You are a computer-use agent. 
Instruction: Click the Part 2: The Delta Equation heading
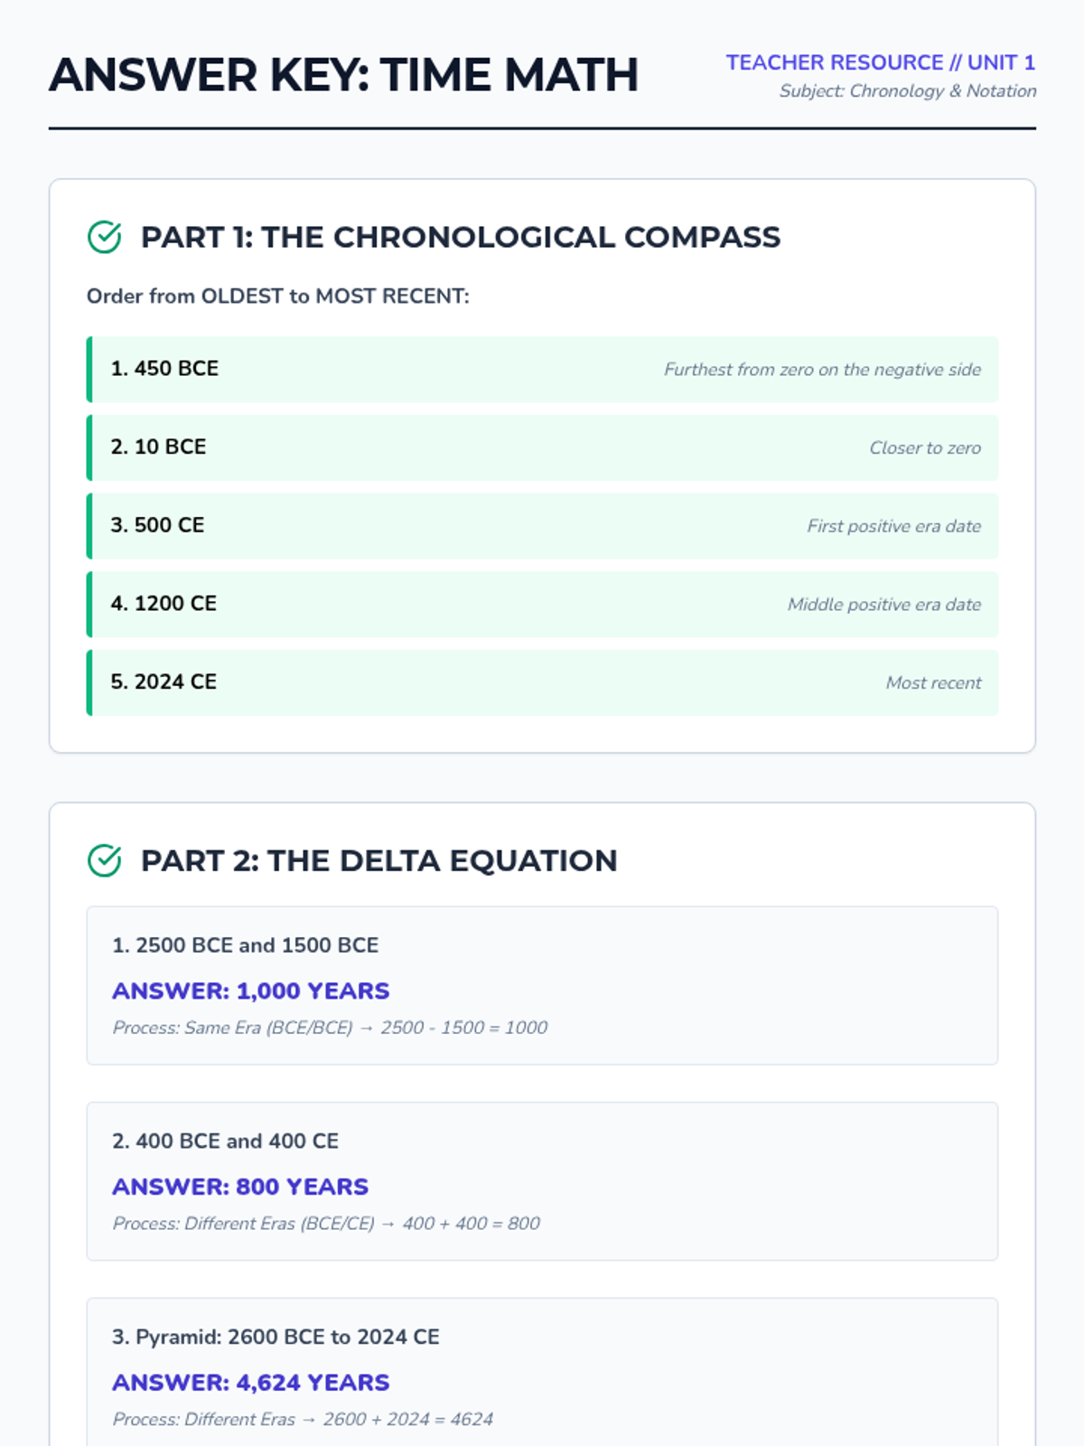[x=378, y=860]
